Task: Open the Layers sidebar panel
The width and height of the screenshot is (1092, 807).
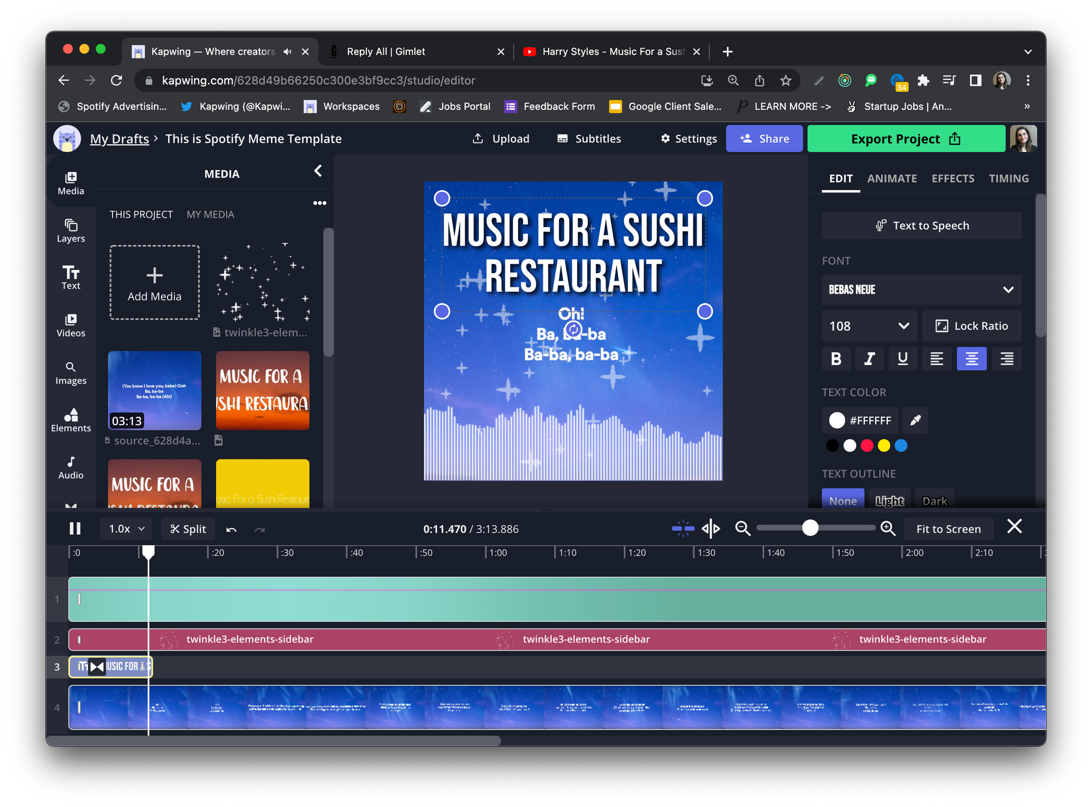Action: pyautogui.click(x=71, y=231)
